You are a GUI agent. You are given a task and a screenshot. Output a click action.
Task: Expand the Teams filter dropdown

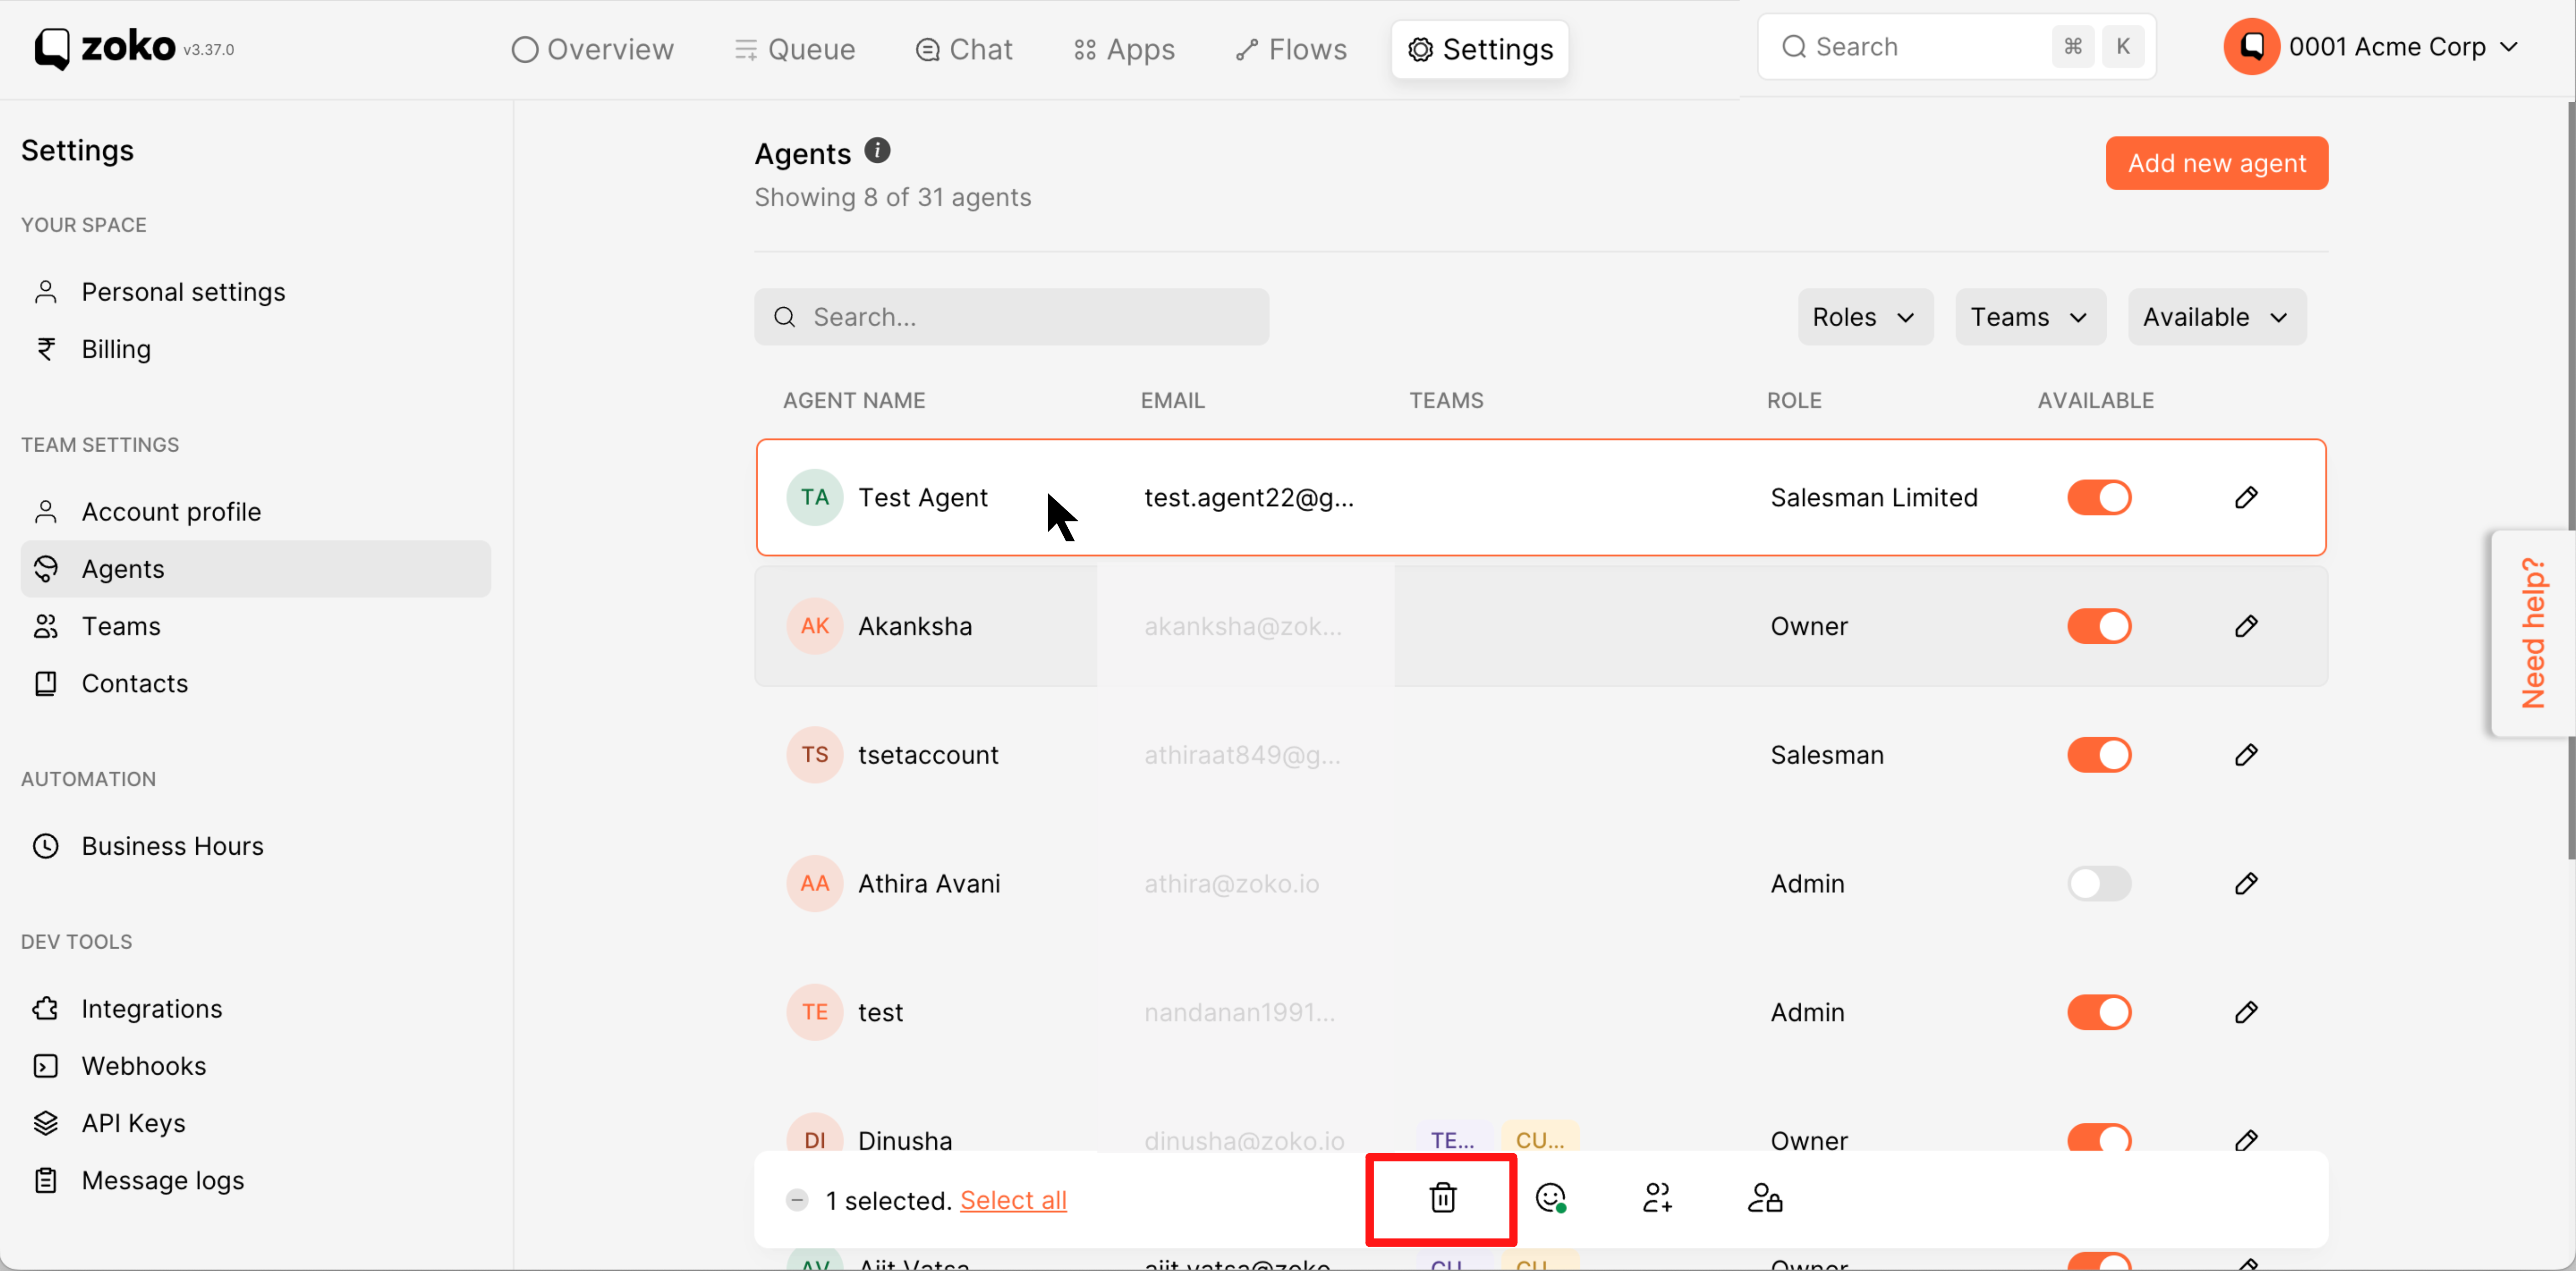tap(2030, 317)
